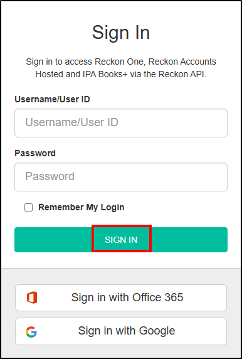
Task: Click the Google G logo icon
Action: 31,332
